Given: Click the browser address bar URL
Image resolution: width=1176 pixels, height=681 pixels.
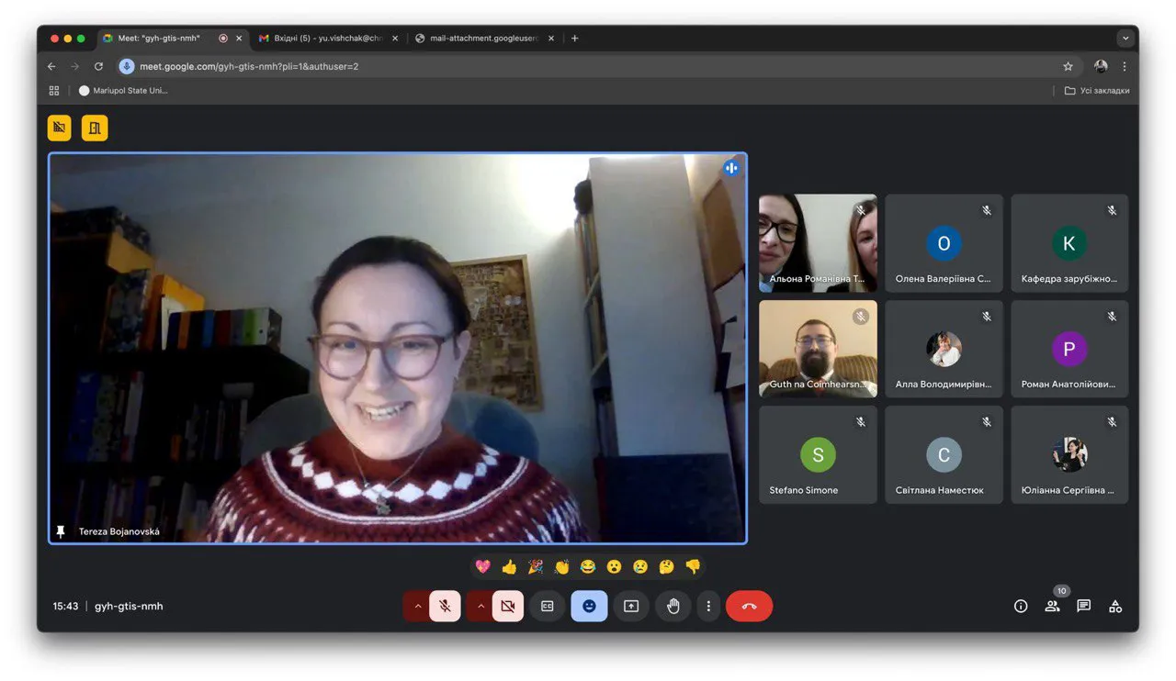Looking at the screenshot, I should pyautogui.click(x=248, y=66).
